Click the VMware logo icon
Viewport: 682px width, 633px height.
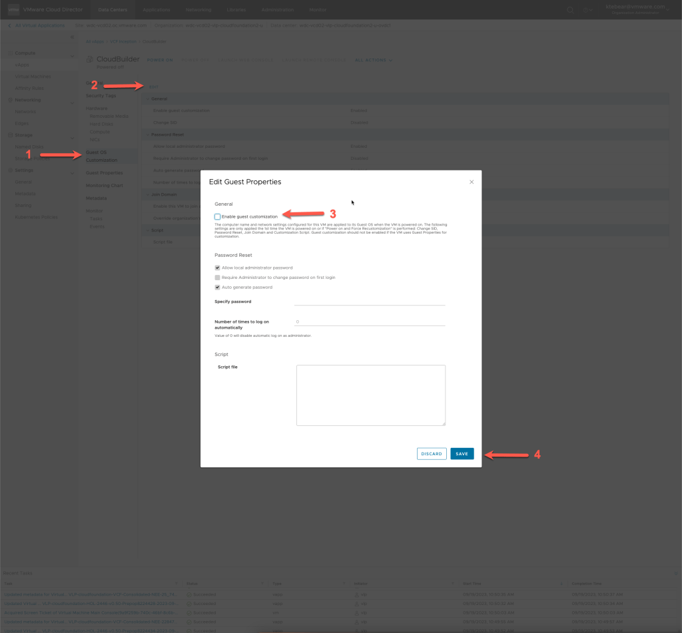(13, 9)
